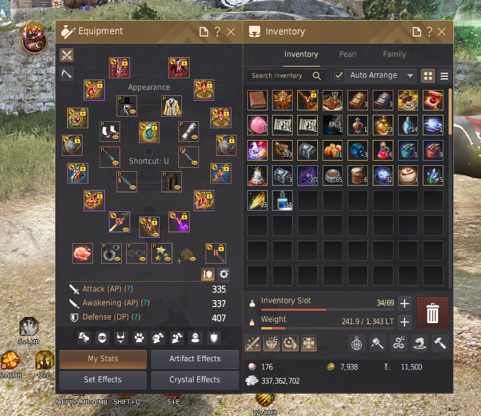The width and height of the screenshot is (481, 416).
Task: Toggle the small checkbox above Shortcut: U
Action: (x=149, y=151)
